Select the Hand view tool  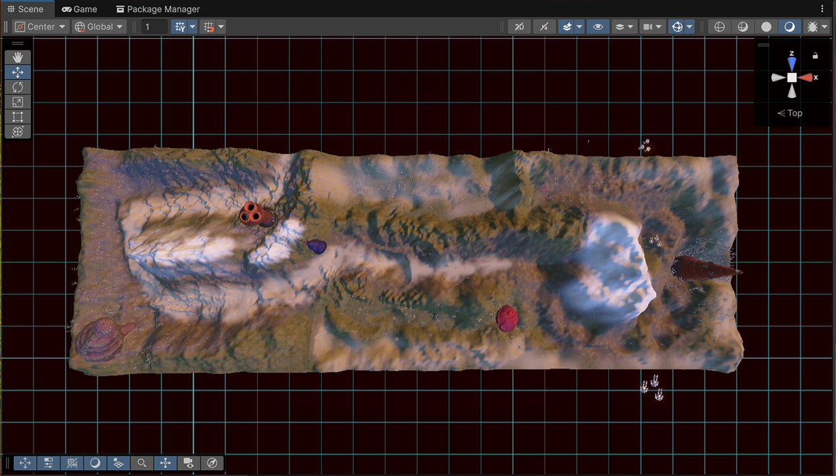click(x=17, y=58)
